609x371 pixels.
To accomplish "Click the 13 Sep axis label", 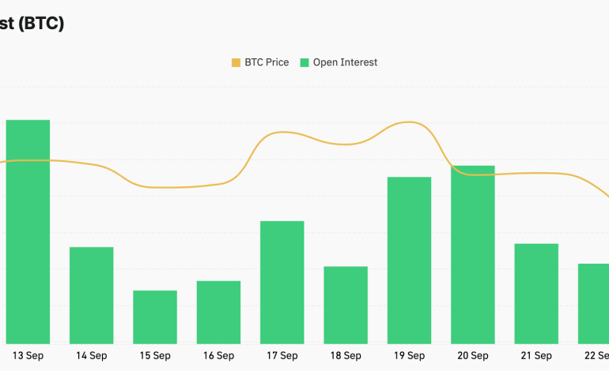I will click(28, 356).
